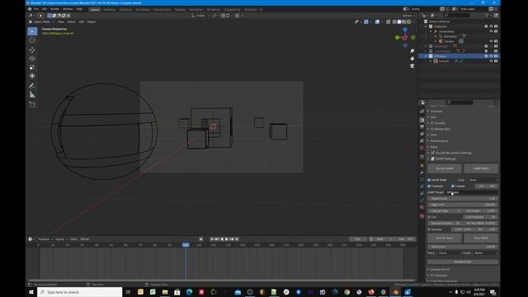Toggle camera view icon in viewport
The image size is (528, 297).
412,66
